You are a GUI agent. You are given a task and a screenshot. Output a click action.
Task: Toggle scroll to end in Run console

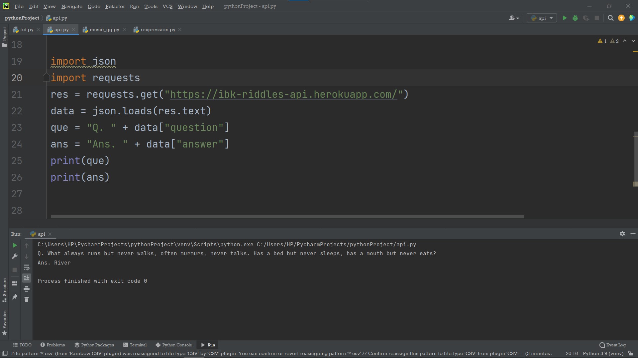coord(27,278)
